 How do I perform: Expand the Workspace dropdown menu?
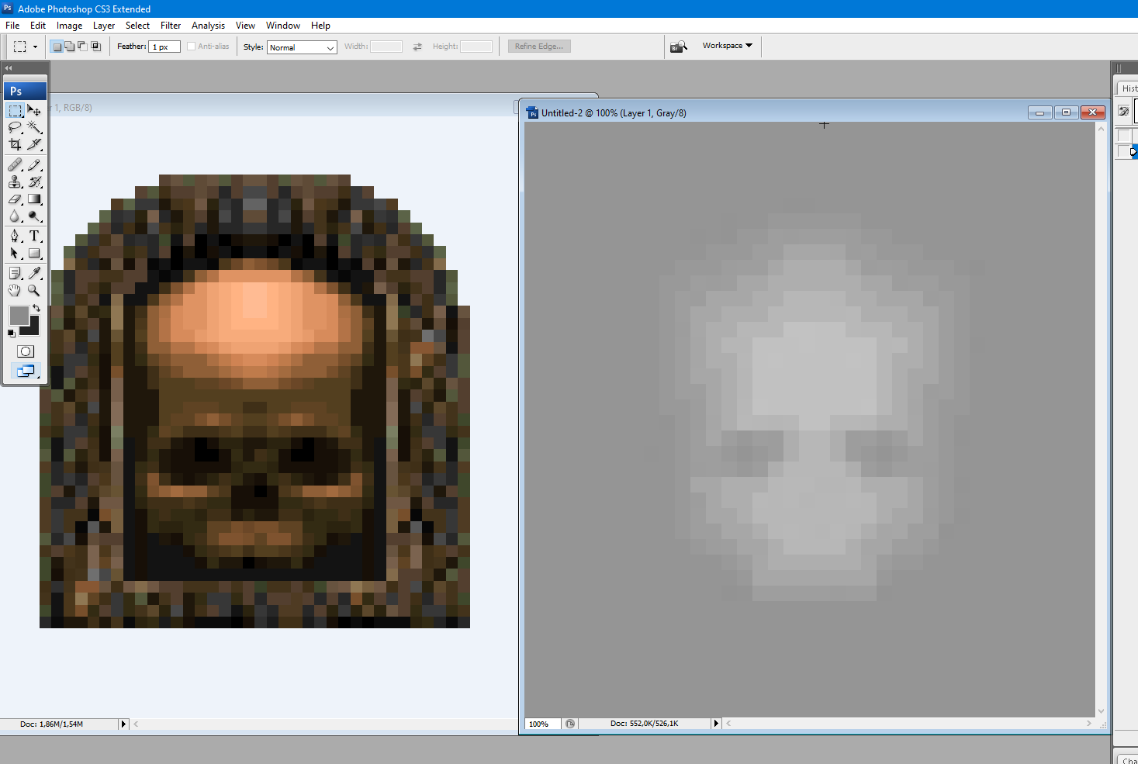click(x=727, y=46)
